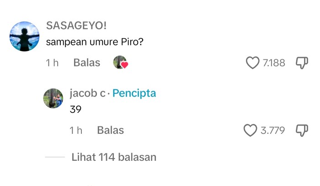This screenshot has height=186, width=320.
Task: Click the 1 h timestamp on SASAGEYO! comment
Action: click(x=52, y=63)
